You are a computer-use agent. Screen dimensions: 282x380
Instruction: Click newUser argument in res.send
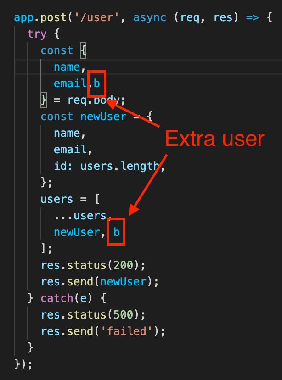[124, 282]
